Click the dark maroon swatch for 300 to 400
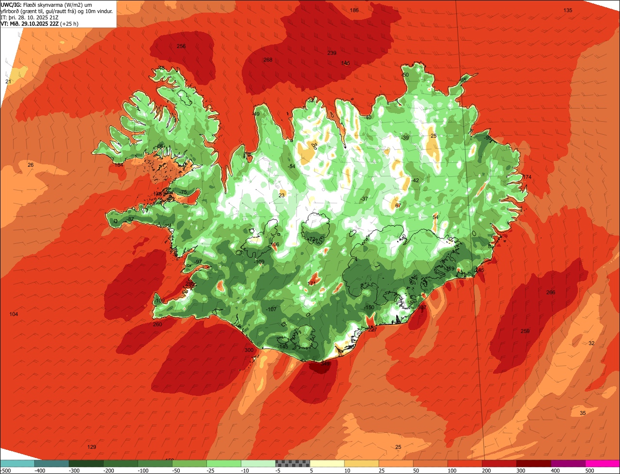This screenshot has height=474, width=620. [533, 463]
